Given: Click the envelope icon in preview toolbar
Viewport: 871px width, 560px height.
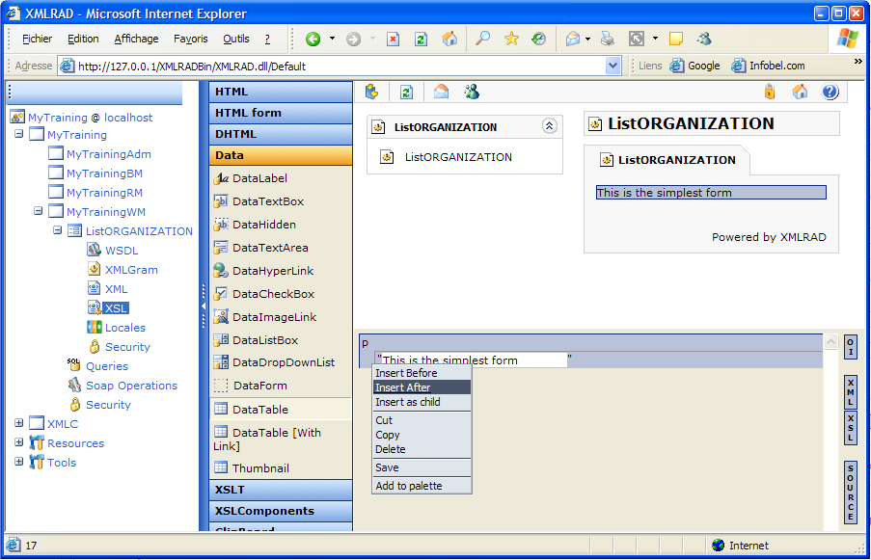Looking at the screenshot, I should coord(441,93).
